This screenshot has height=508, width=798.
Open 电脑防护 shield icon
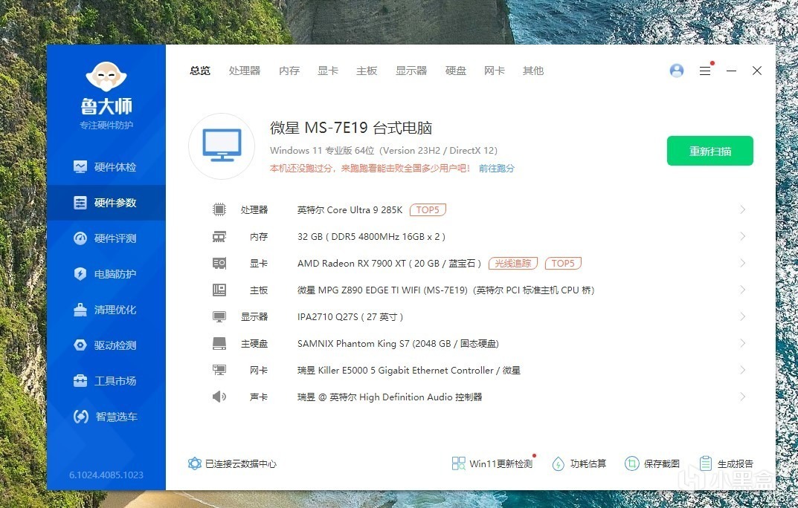pyautogui.click(x=80, y=274)
